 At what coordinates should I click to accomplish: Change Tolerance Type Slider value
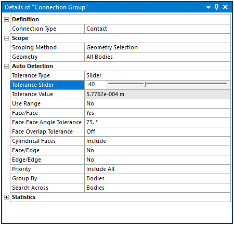pyautogui.click(x=158, y=75)
